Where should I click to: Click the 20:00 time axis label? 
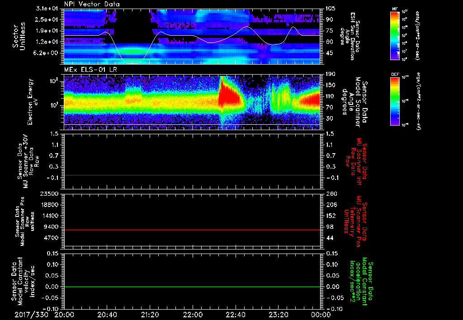(x=64, y=315)
